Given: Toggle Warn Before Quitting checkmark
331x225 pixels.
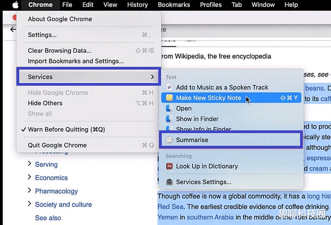Looking at the screenshot, I should (x=24, y=130).
